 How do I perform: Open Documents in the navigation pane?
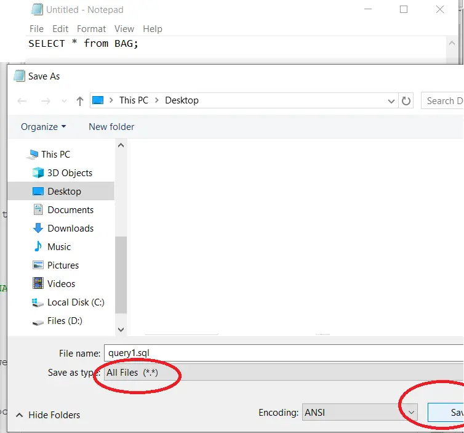pos(70,209)
